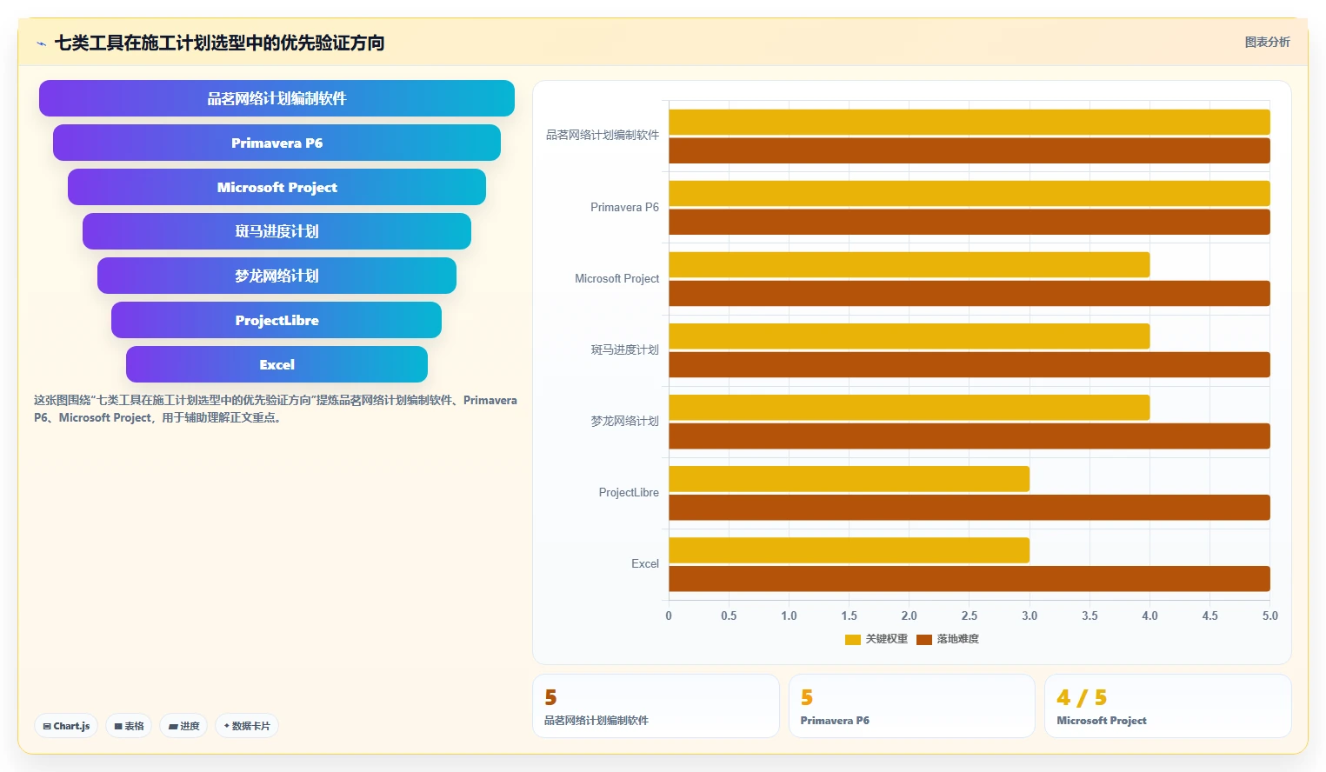Click the 梦龙网络计划 y-axis label

tap(625, 421)
